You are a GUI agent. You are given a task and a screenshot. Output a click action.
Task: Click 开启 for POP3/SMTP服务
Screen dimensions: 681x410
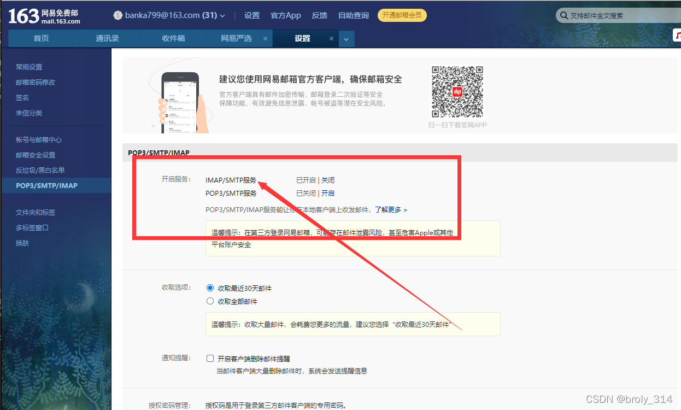click(328, 193)
